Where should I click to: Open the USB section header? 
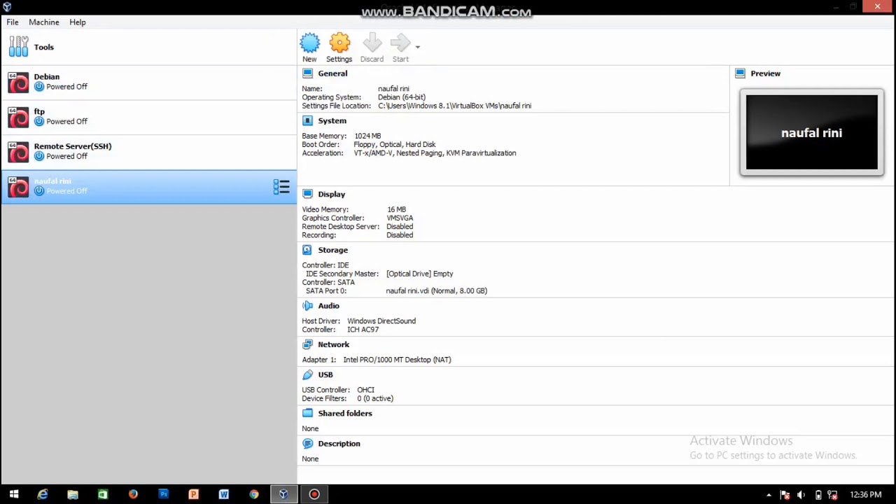click(x=325, y=374)
